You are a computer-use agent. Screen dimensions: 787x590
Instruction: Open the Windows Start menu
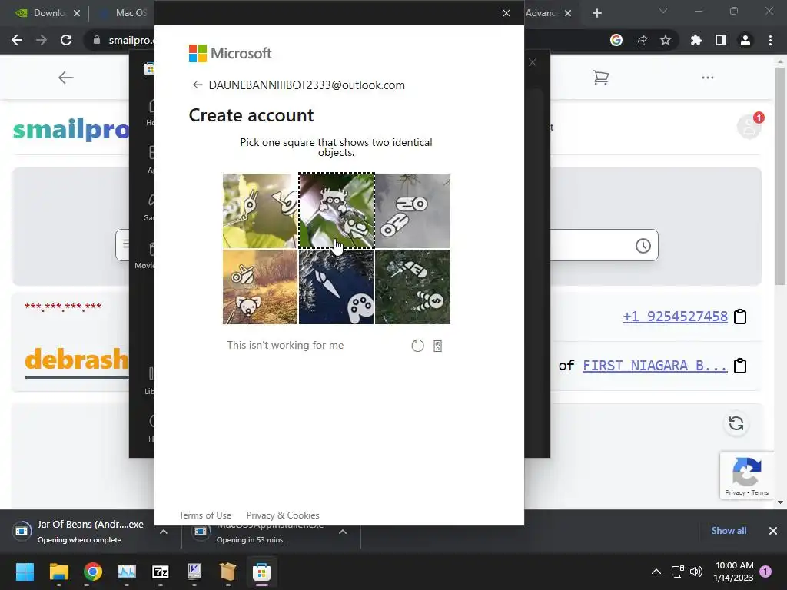pyautogui.click(x=25, y=572)
